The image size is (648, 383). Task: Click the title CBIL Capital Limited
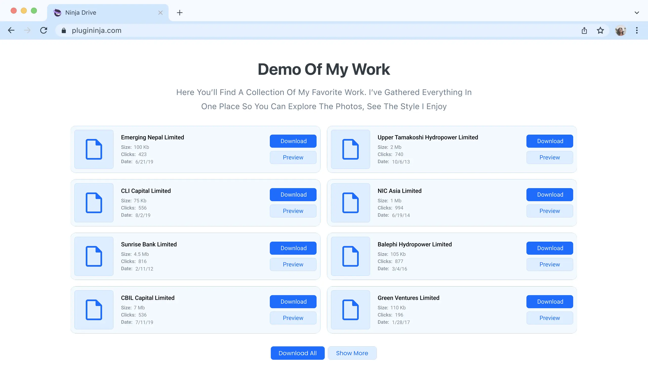[148, 298]
